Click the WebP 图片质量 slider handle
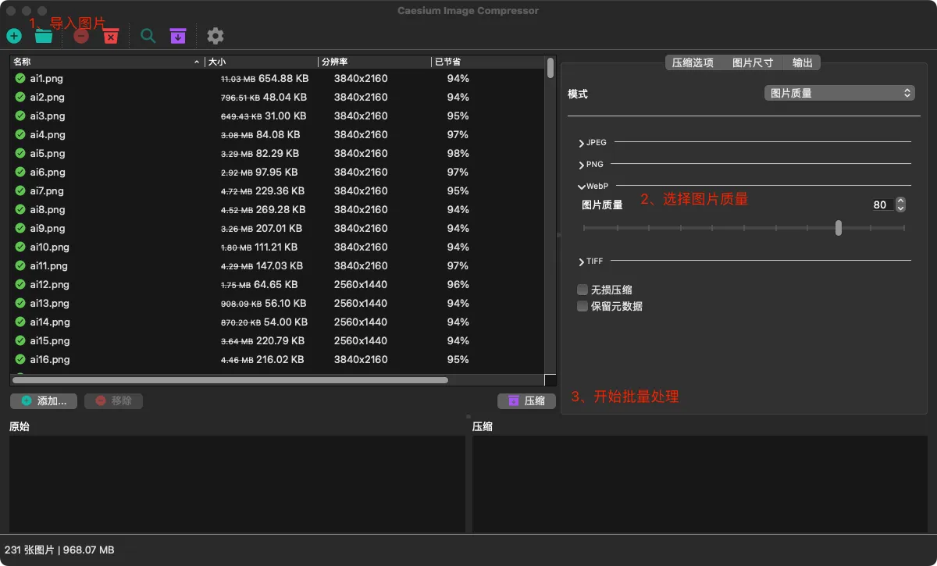Viewport: 937px width, 566px height. pyautogui.click(x=838, y=228)
